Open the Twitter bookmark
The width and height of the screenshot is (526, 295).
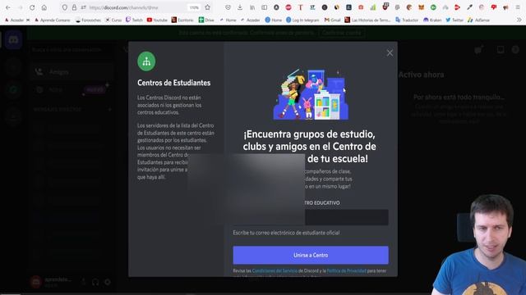(454, 20)
